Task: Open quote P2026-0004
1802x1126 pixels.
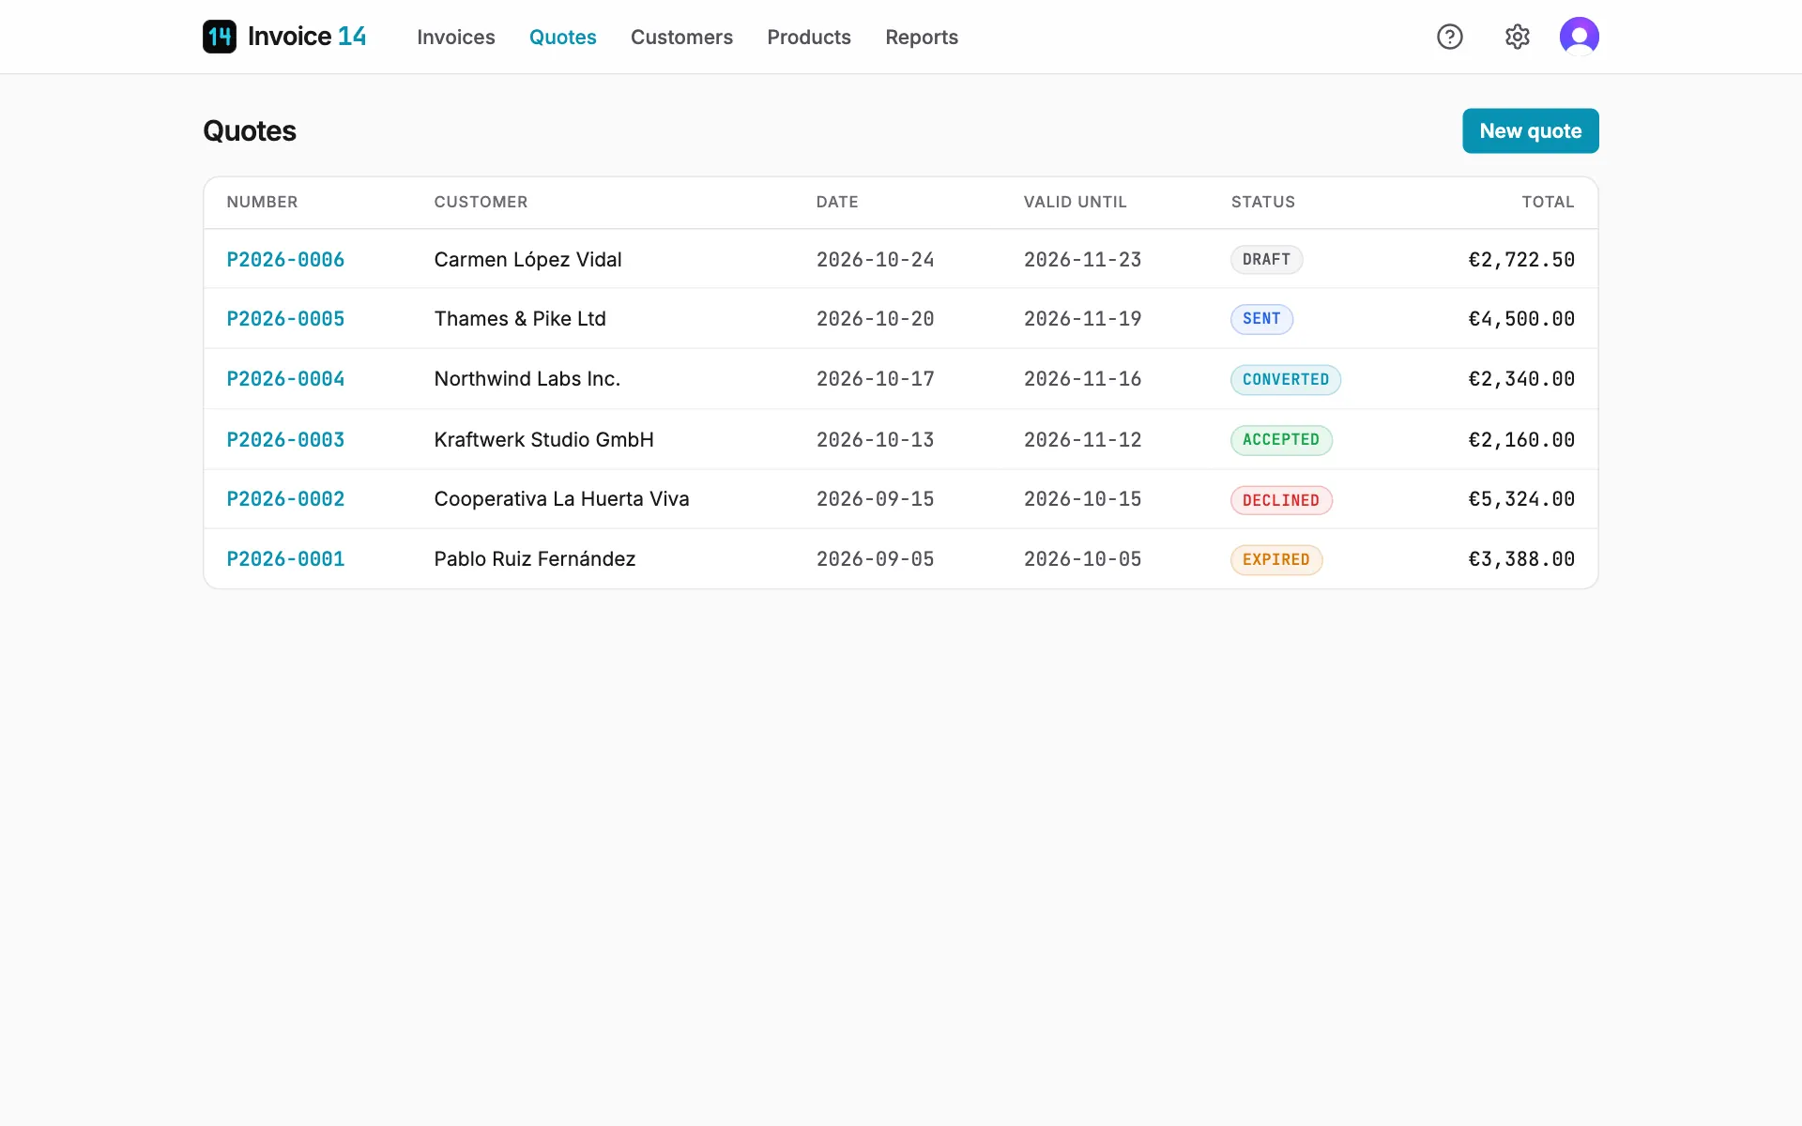Action: (285, 378)
